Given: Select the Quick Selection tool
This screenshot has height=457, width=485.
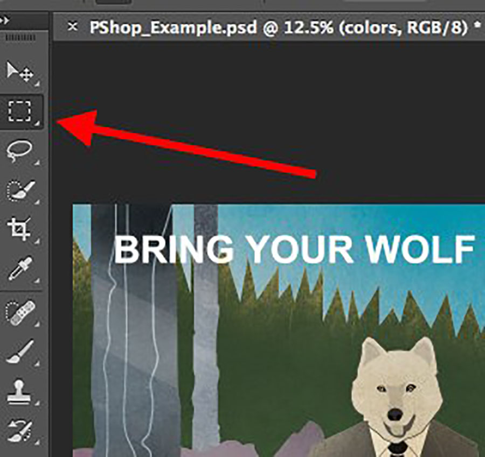Looking at the screenshot, I should [21, 189].
